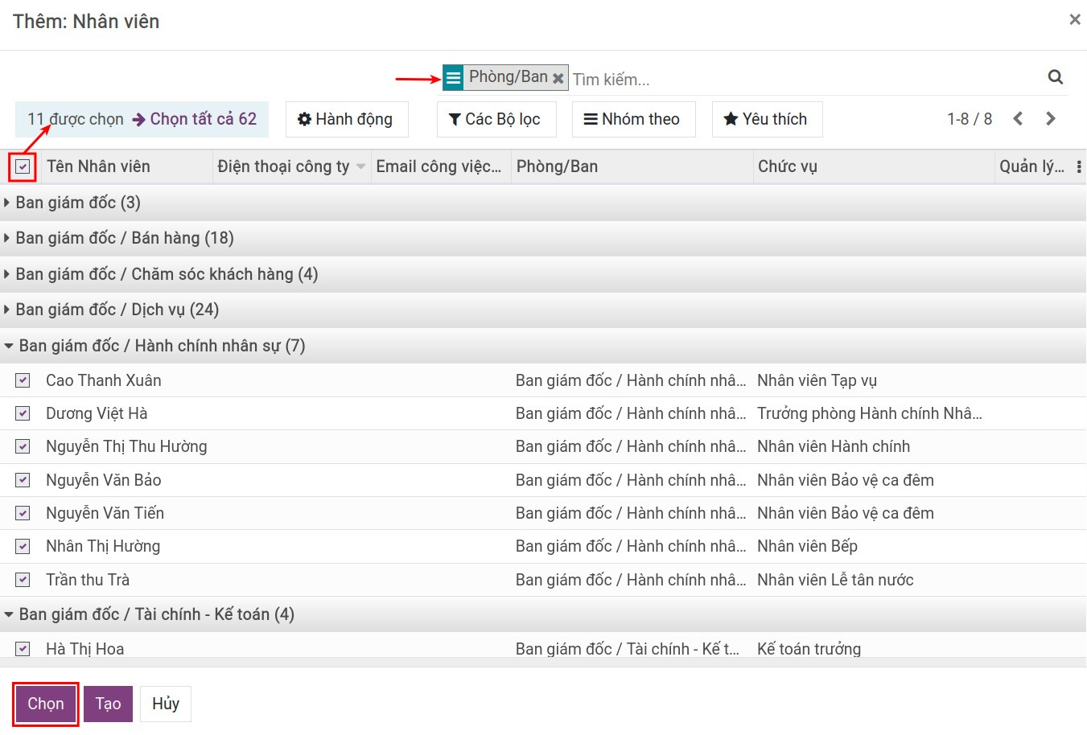Image resolution: width=1087 pixels, height=735 pixels.
Task: Click the 1-8 / 8 pager counter
Action: [970, 119]
